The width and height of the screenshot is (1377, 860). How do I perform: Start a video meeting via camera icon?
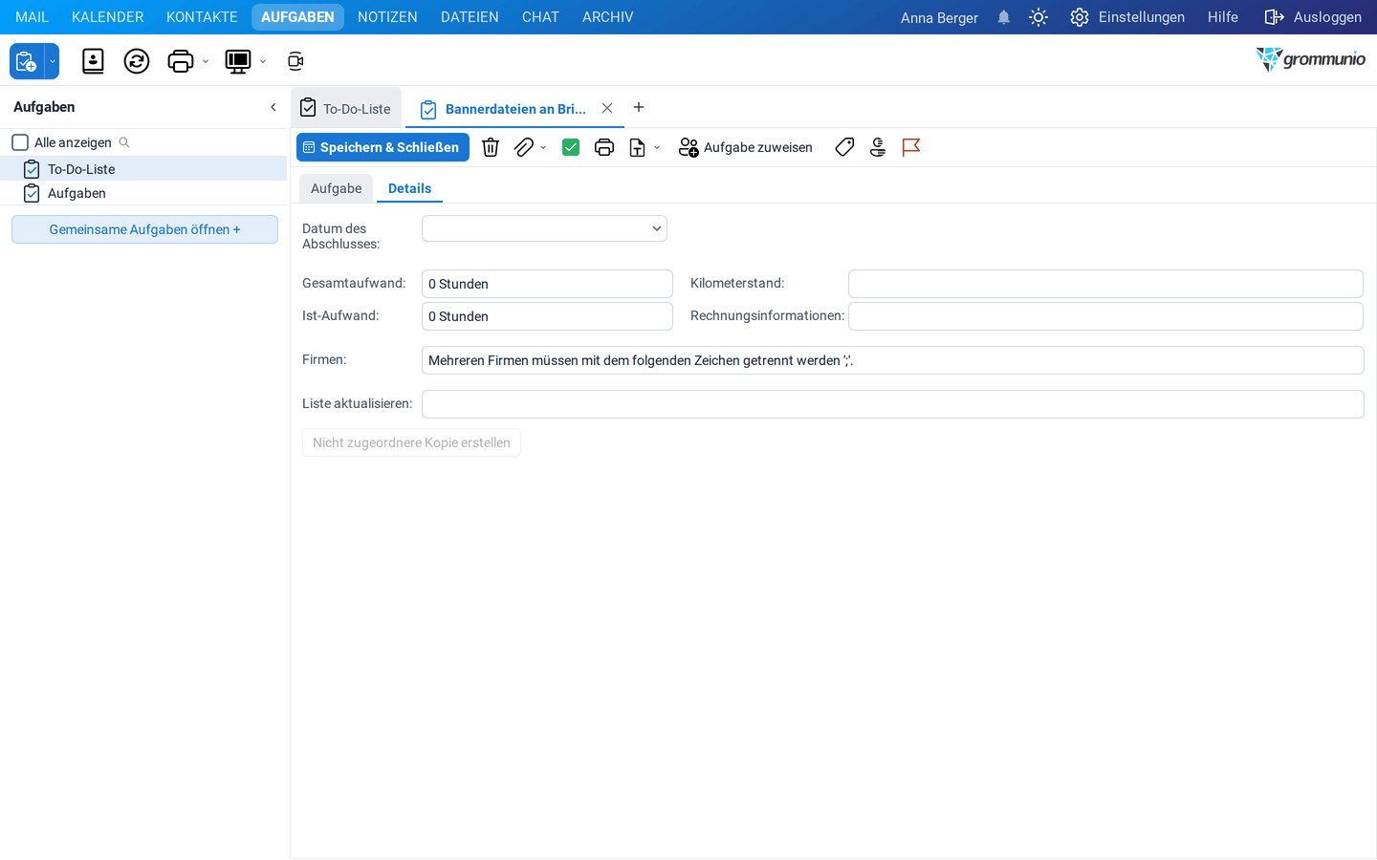[x=295, y=61]
